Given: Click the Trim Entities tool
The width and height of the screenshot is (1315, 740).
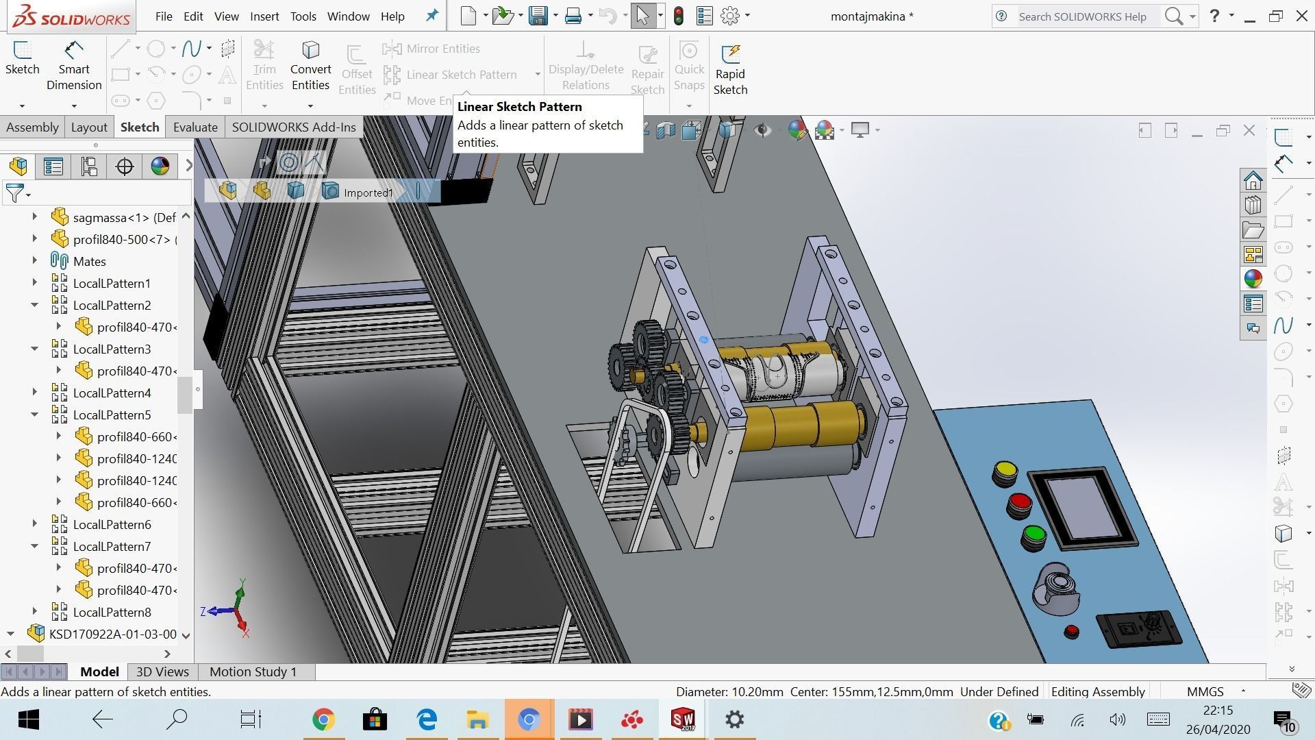Looking at the screenshot, I should click(264, 66).
